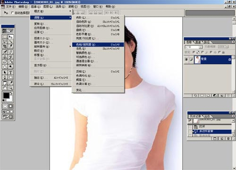The image size is (236, 170).
Task: Open foreground color swatch picker
Action: pos(6,95)
